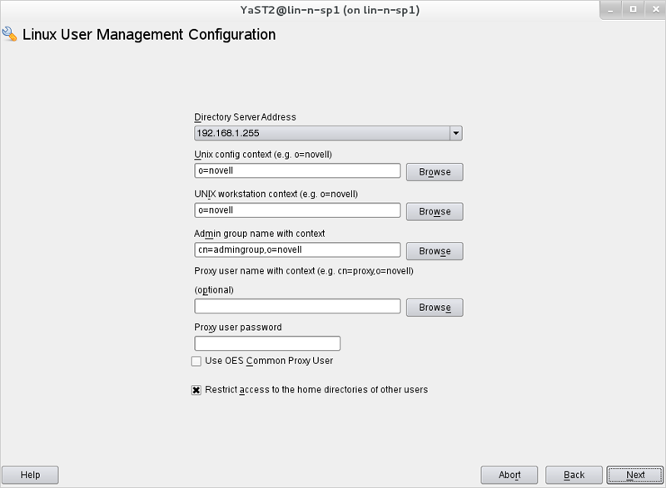The height and width of the screenshot is (488, 666).
Task: Go Back to the previous step
Action: (x=574, y=475)
